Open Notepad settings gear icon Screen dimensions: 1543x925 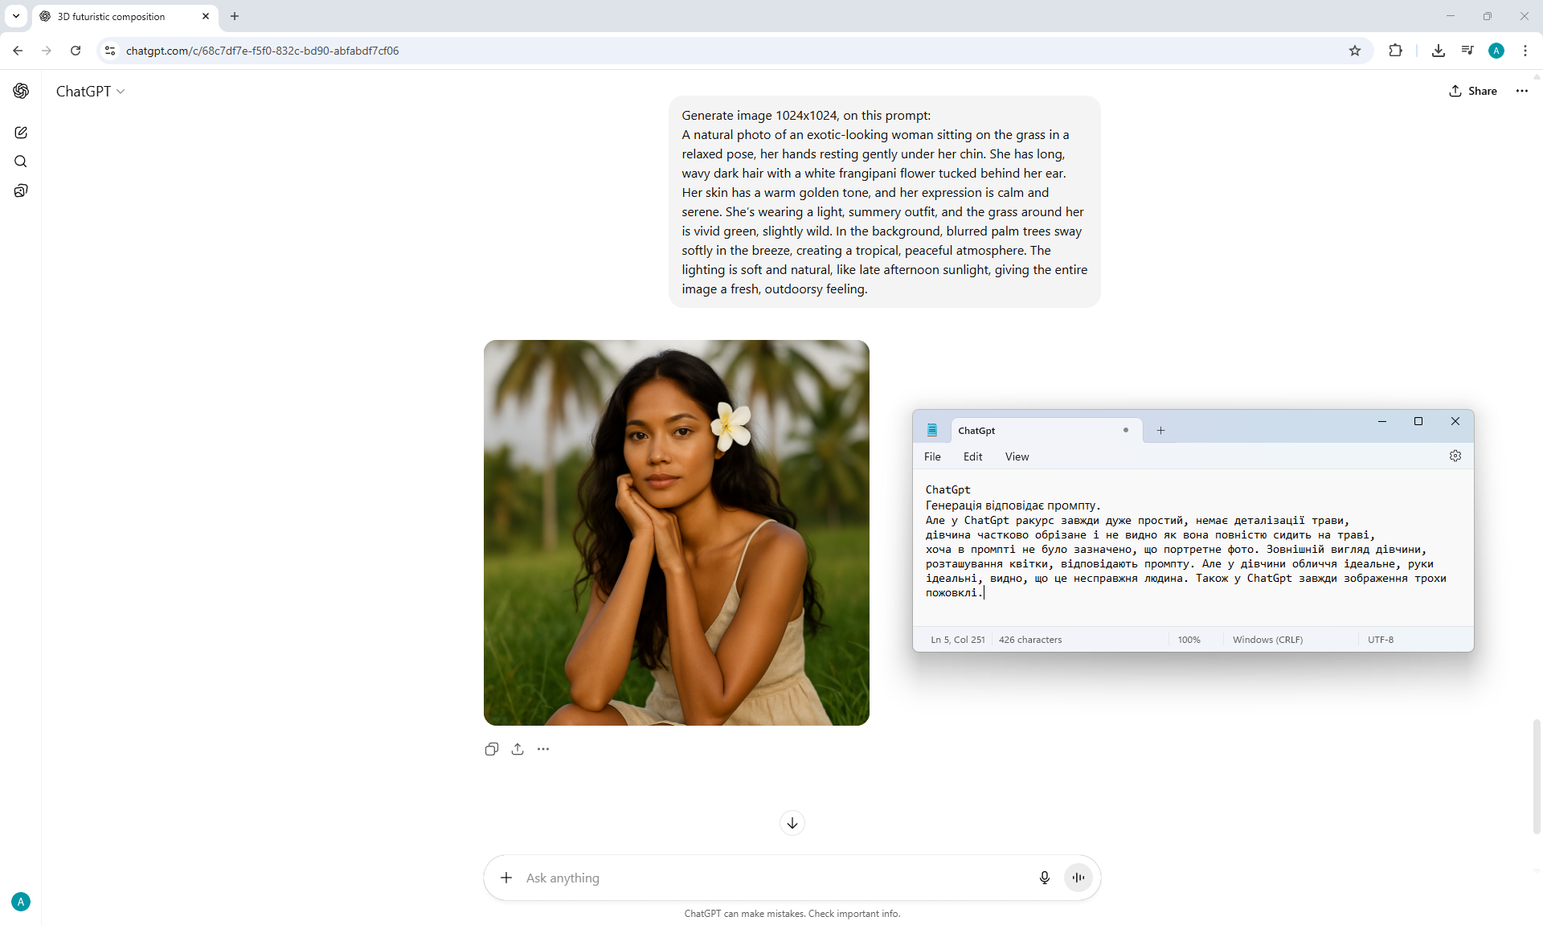1455,456
